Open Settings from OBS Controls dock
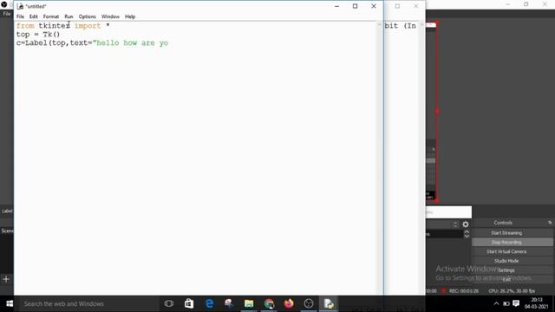 point(506,270)
